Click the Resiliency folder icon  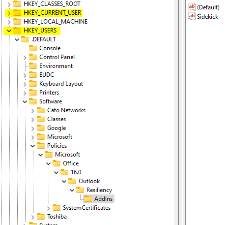[80, 190]
